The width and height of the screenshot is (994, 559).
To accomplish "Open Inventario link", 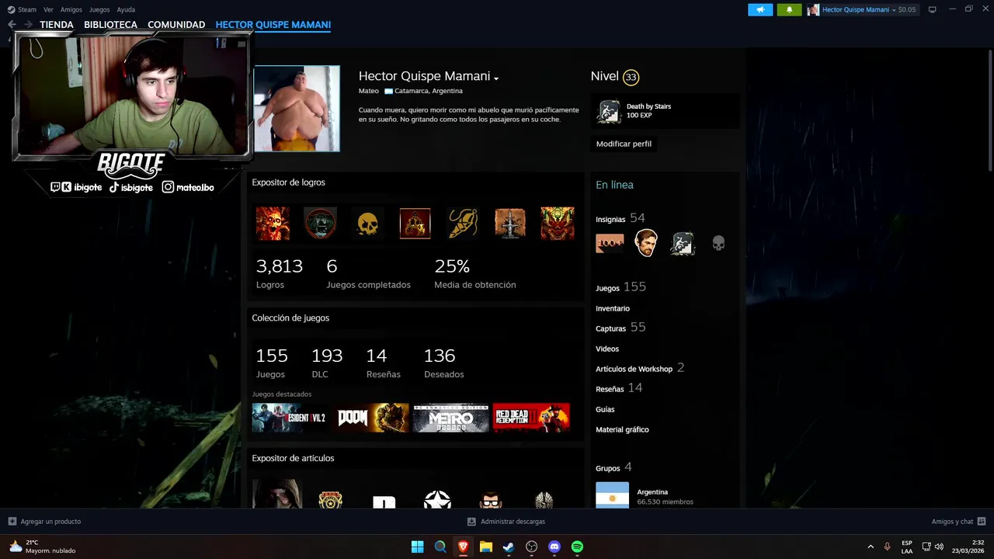I will pyautogui.click(x=613, y=308).
